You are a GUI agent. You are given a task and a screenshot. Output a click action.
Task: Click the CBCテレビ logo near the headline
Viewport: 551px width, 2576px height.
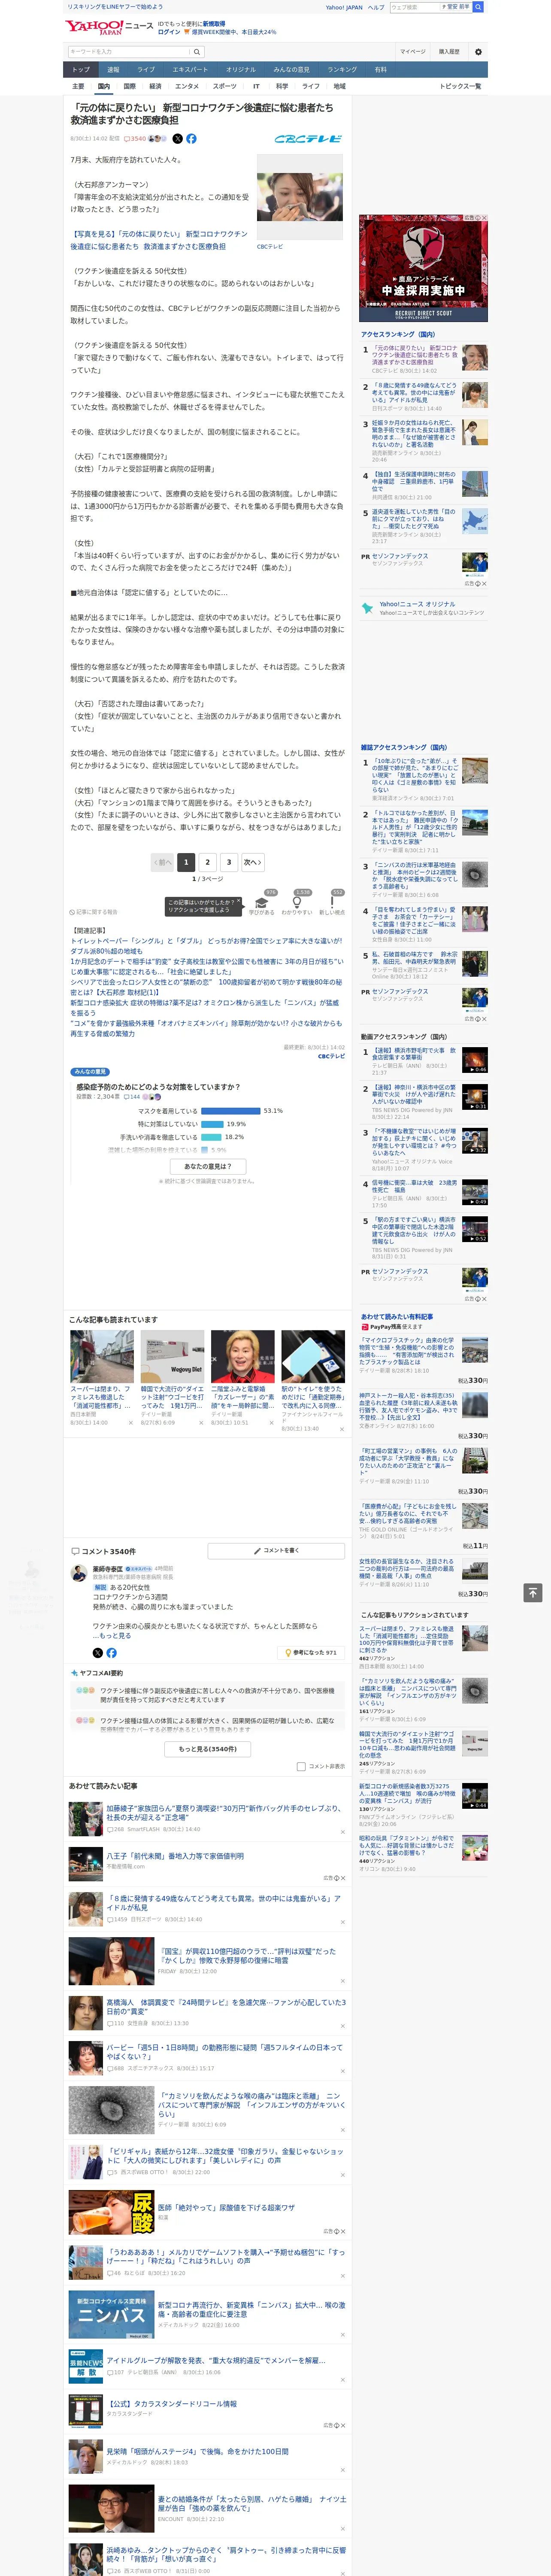(308, 139)
